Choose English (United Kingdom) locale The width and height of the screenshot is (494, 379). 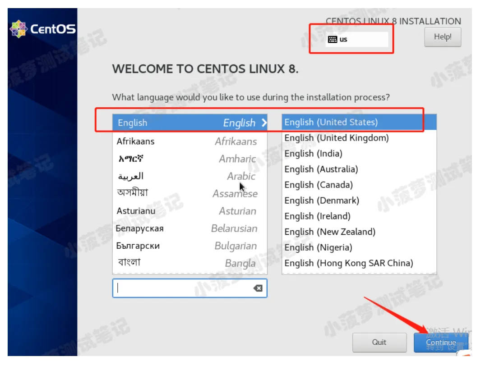359,138
